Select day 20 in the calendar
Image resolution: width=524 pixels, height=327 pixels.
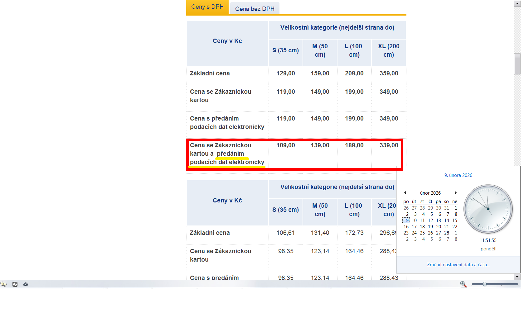[439, 227]
